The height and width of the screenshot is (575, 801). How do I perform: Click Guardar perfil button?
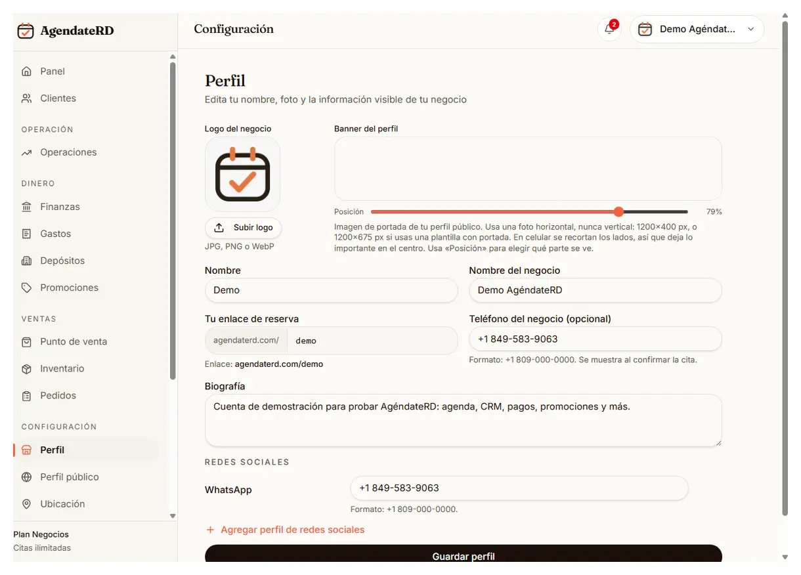coord(463,555)
